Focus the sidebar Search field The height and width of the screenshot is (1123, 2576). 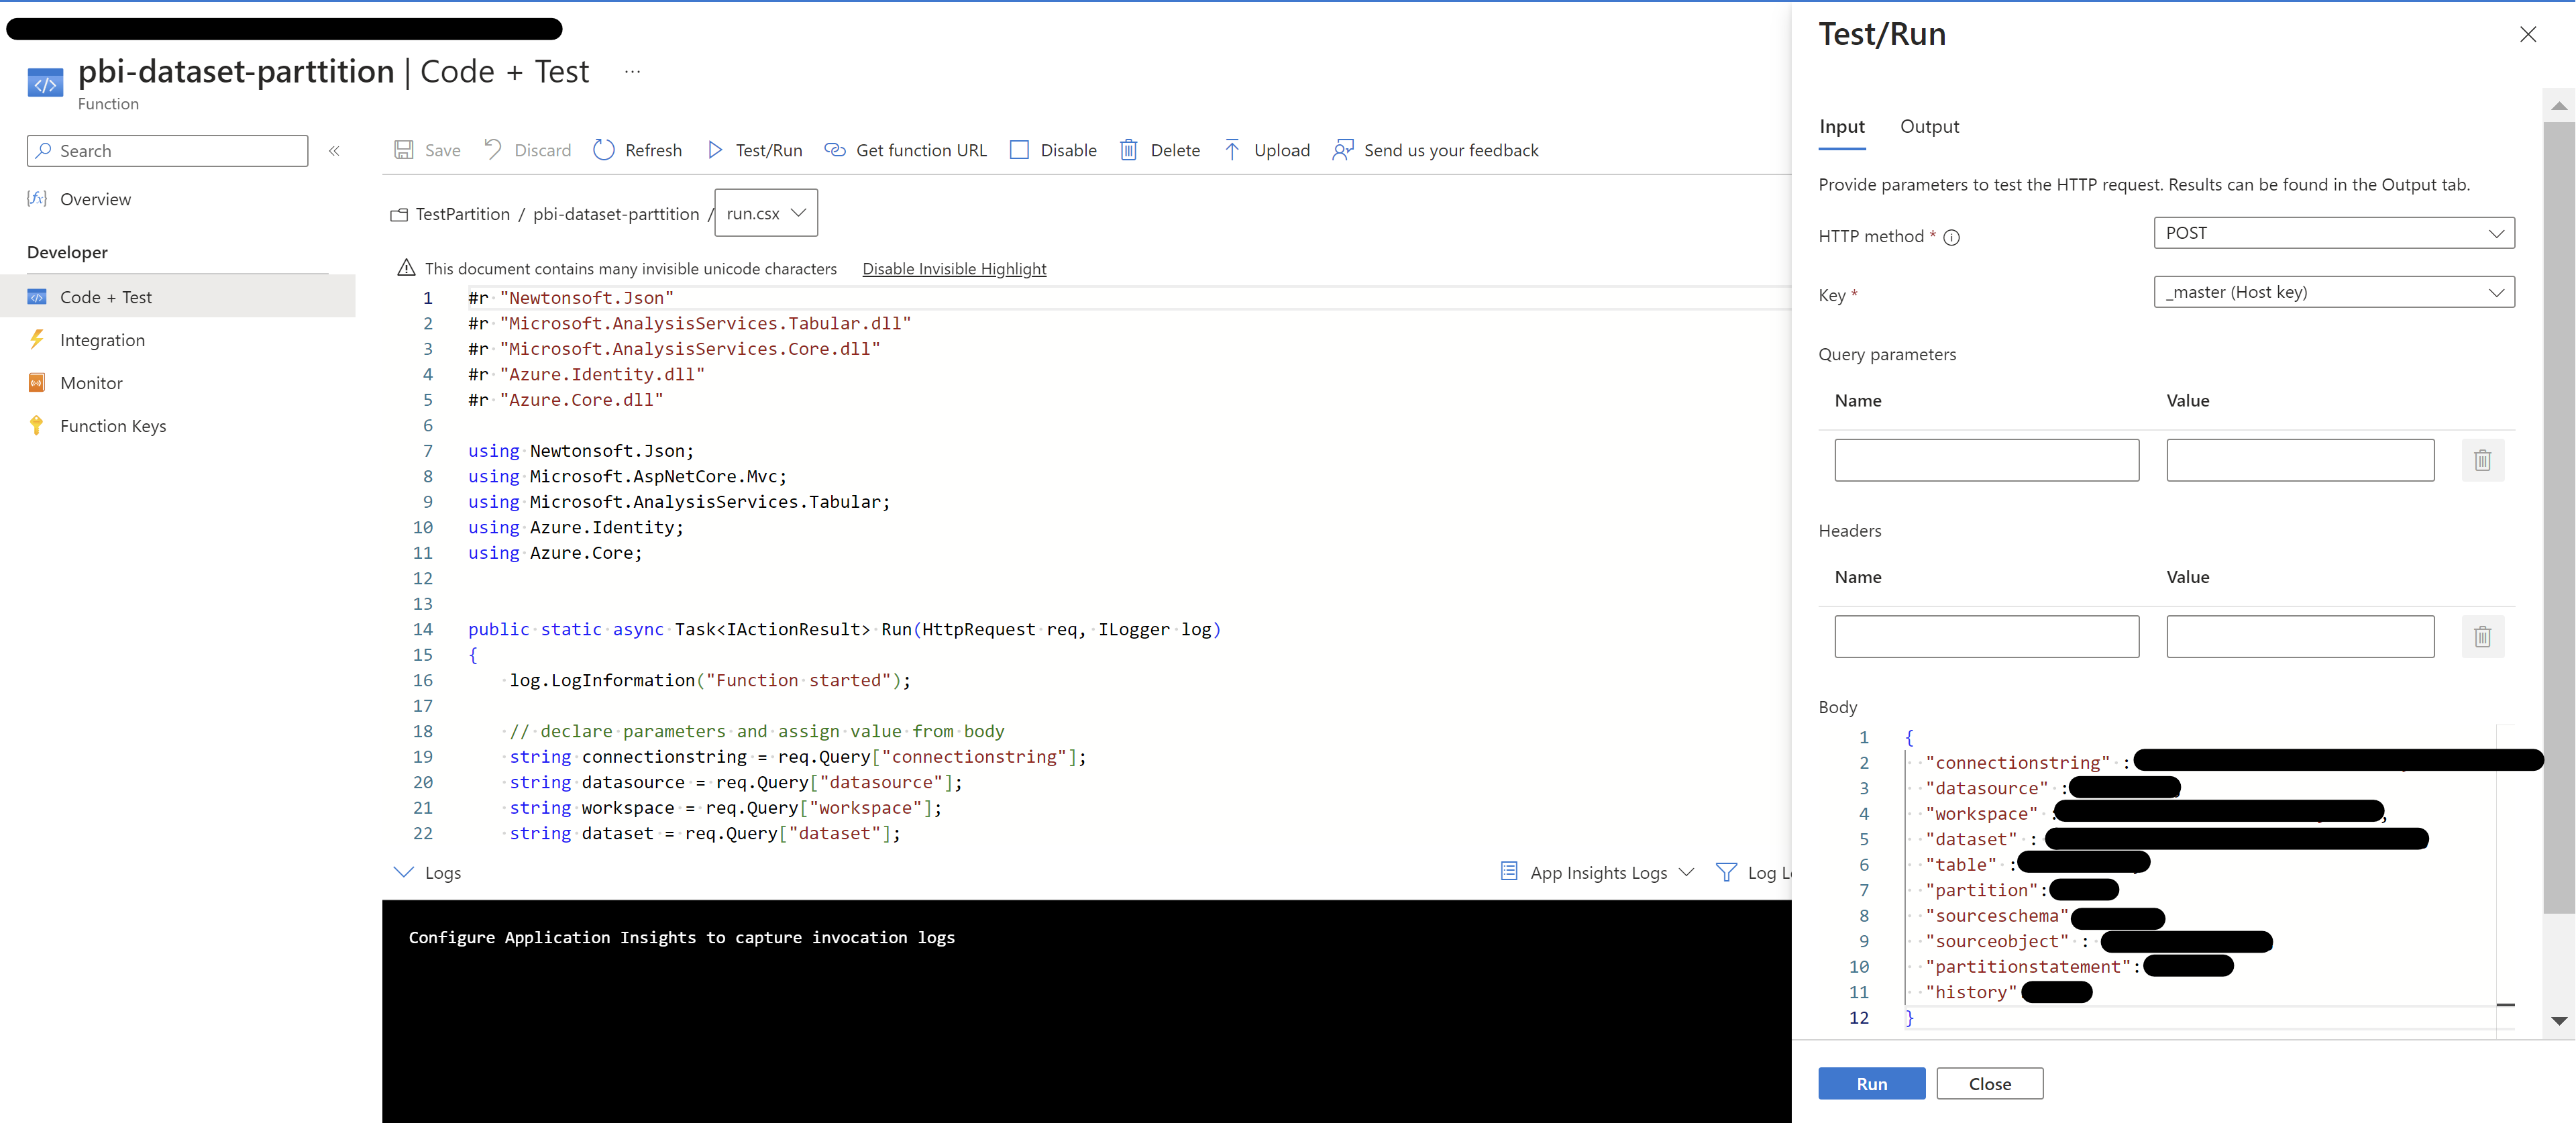[x=168, y=151]
